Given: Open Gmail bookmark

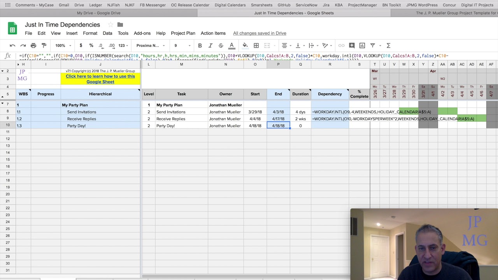Looking at the screenshot, I should click(64, 5).
